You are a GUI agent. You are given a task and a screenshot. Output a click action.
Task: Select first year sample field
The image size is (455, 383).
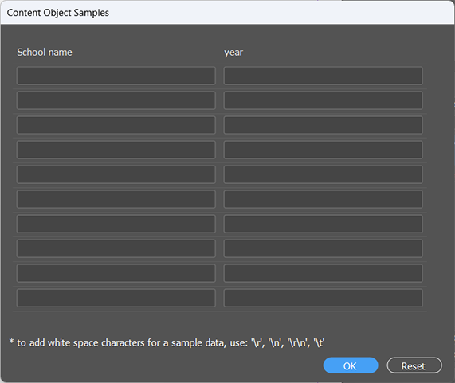323,76
